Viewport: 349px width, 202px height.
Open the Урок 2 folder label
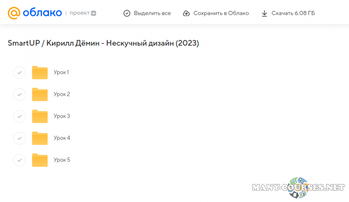62,94
